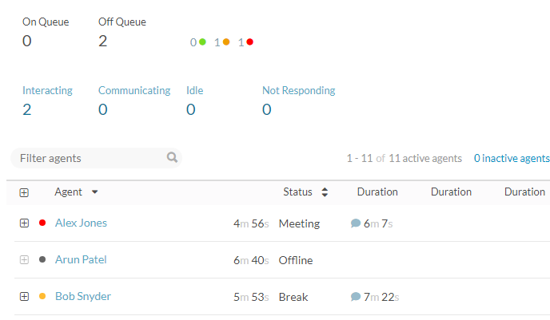
Task: Show the 0 inactive agents link
Action: coord(511,158)
